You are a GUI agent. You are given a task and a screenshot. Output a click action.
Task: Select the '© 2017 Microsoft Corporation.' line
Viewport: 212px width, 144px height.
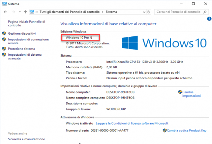tap(88, 43)
